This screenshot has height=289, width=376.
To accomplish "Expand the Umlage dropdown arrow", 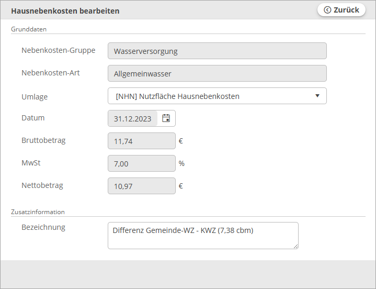I will 317,96.
